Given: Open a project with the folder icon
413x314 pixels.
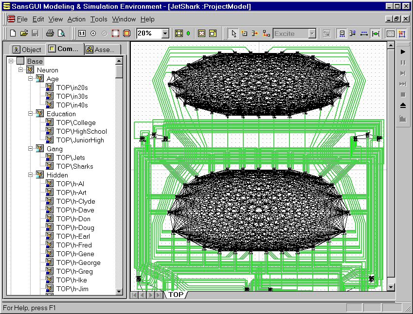Looking at the screenshot, I should pos(24,34).
